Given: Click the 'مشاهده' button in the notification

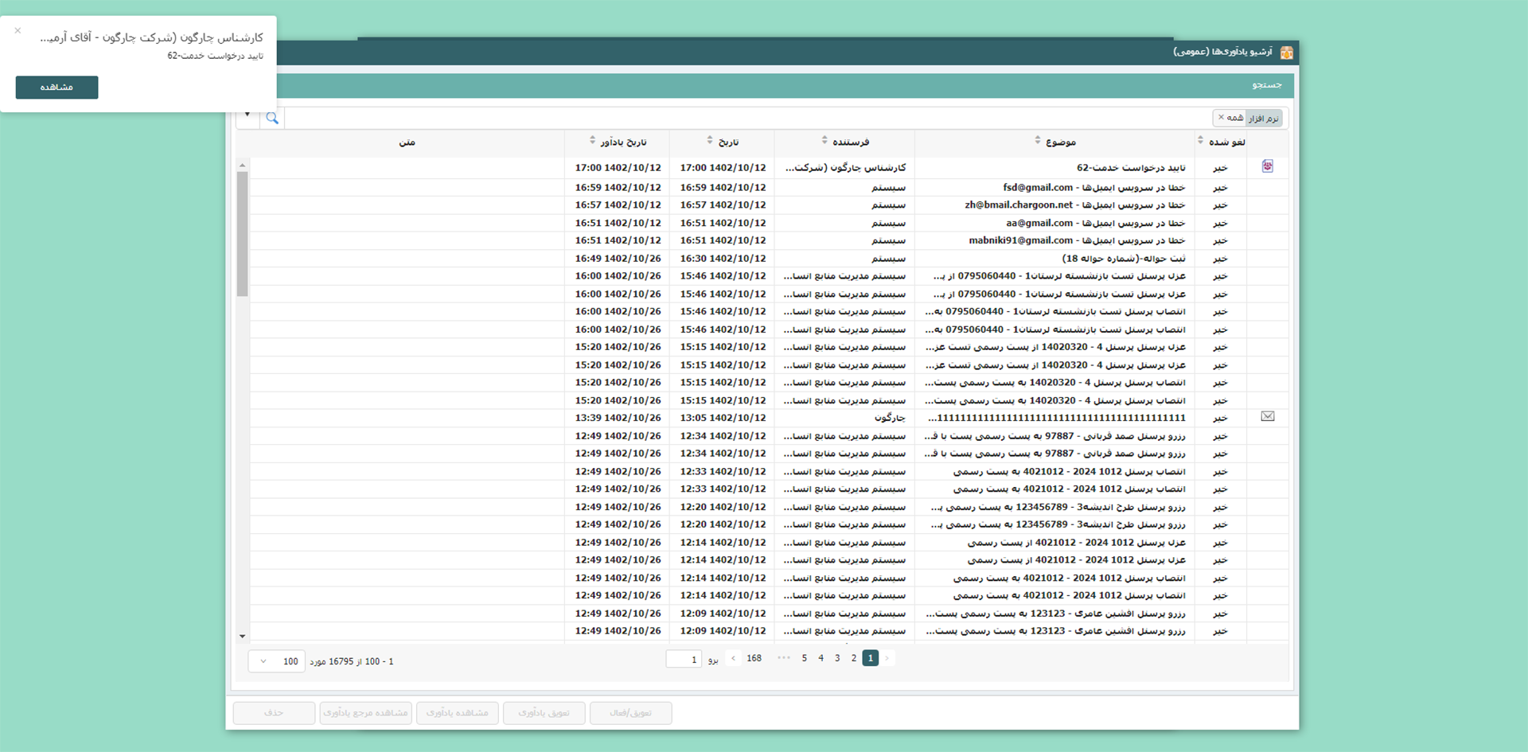Looking at the screenshot, I should click(x=57, y=88).
